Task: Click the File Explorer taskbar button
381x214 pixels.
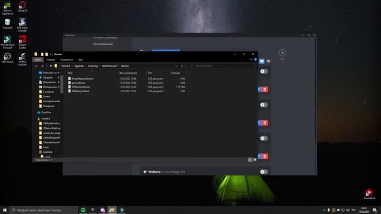Action: point(112,210)
